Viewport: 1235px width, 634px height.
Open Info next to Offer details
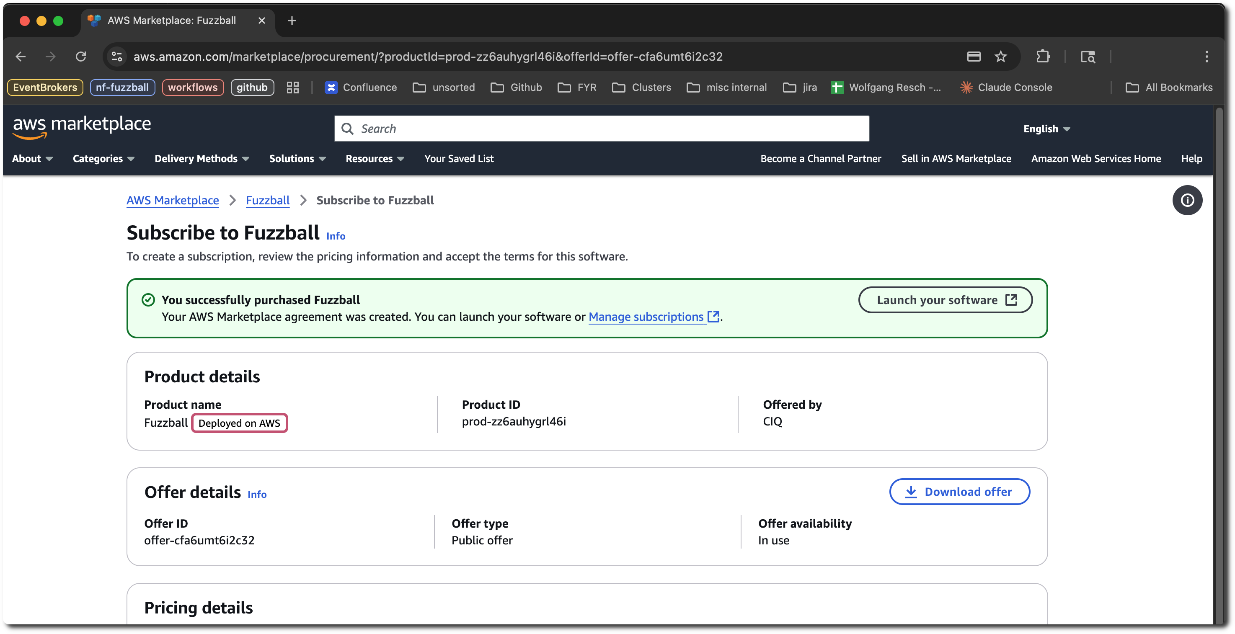pos(257,494)
